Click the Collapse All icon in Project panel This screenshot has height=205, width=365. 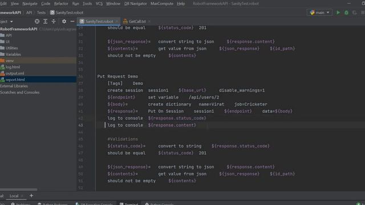click(x=54, y=22)
